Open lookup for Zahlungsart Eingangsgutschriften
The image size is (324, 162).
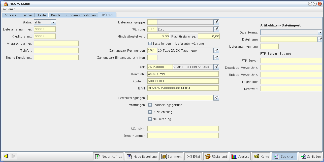pyautogui.click(x=216, y=57)
